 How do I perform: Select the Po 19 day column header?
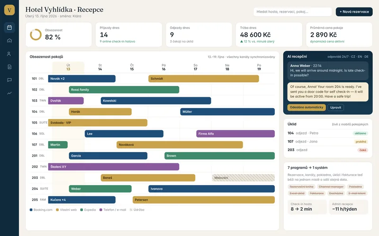pyautogui.click(x=259, y=67)
